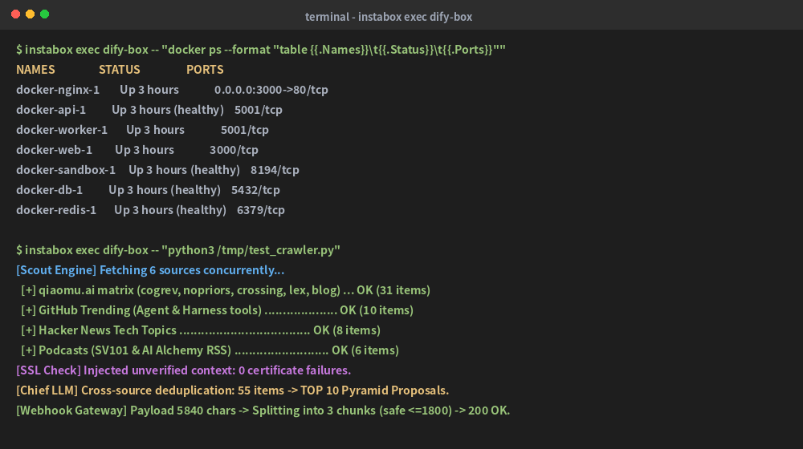Click the '[Scout Engine] Fetching 6 sources' line
The image size is (803, 449).
tap(150, 270)
